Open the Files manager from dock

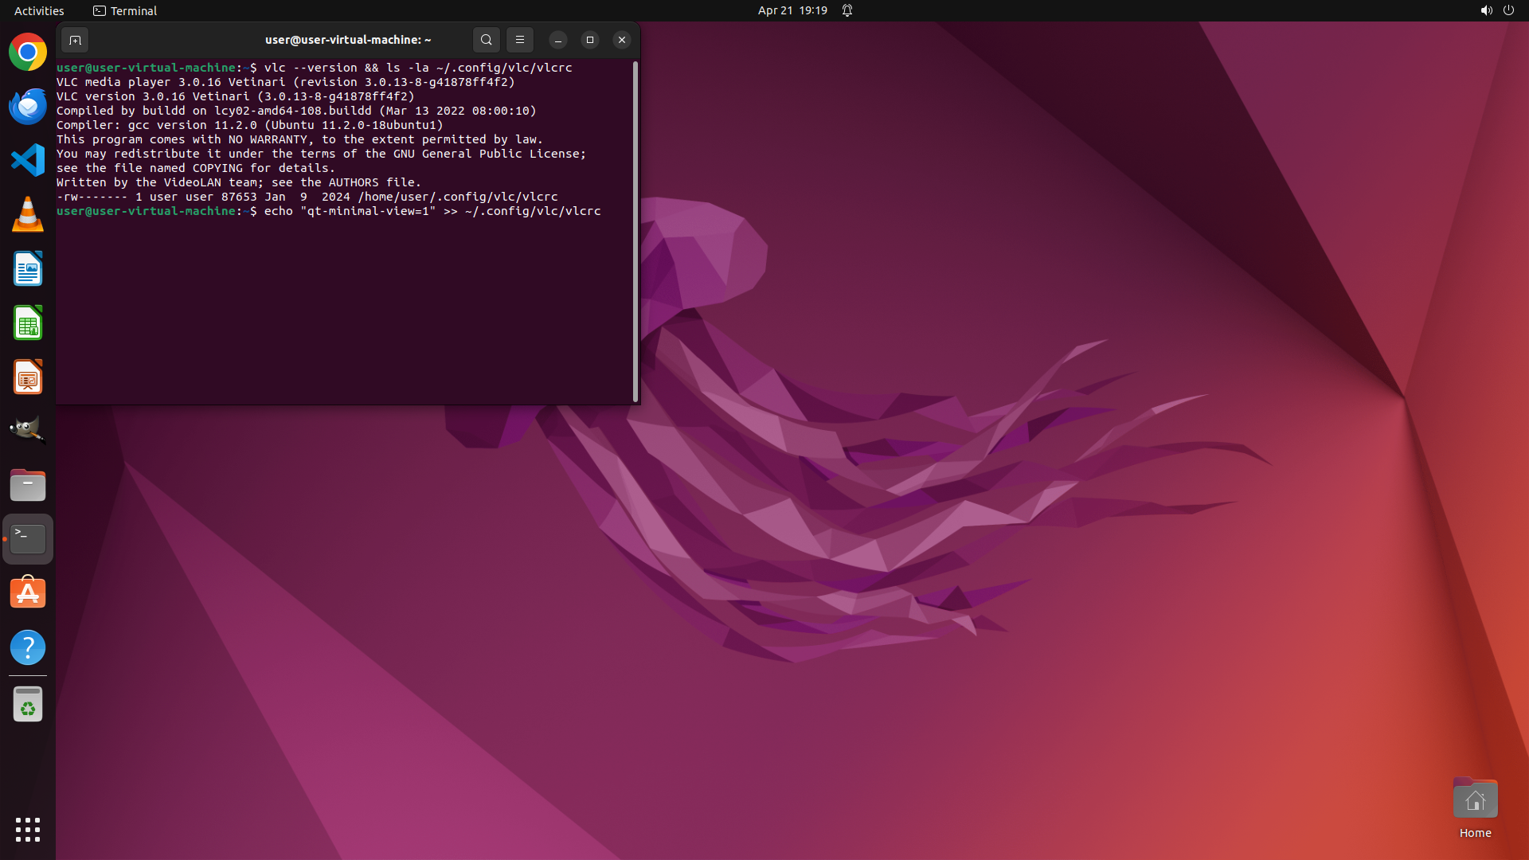[x=28, y=485]
